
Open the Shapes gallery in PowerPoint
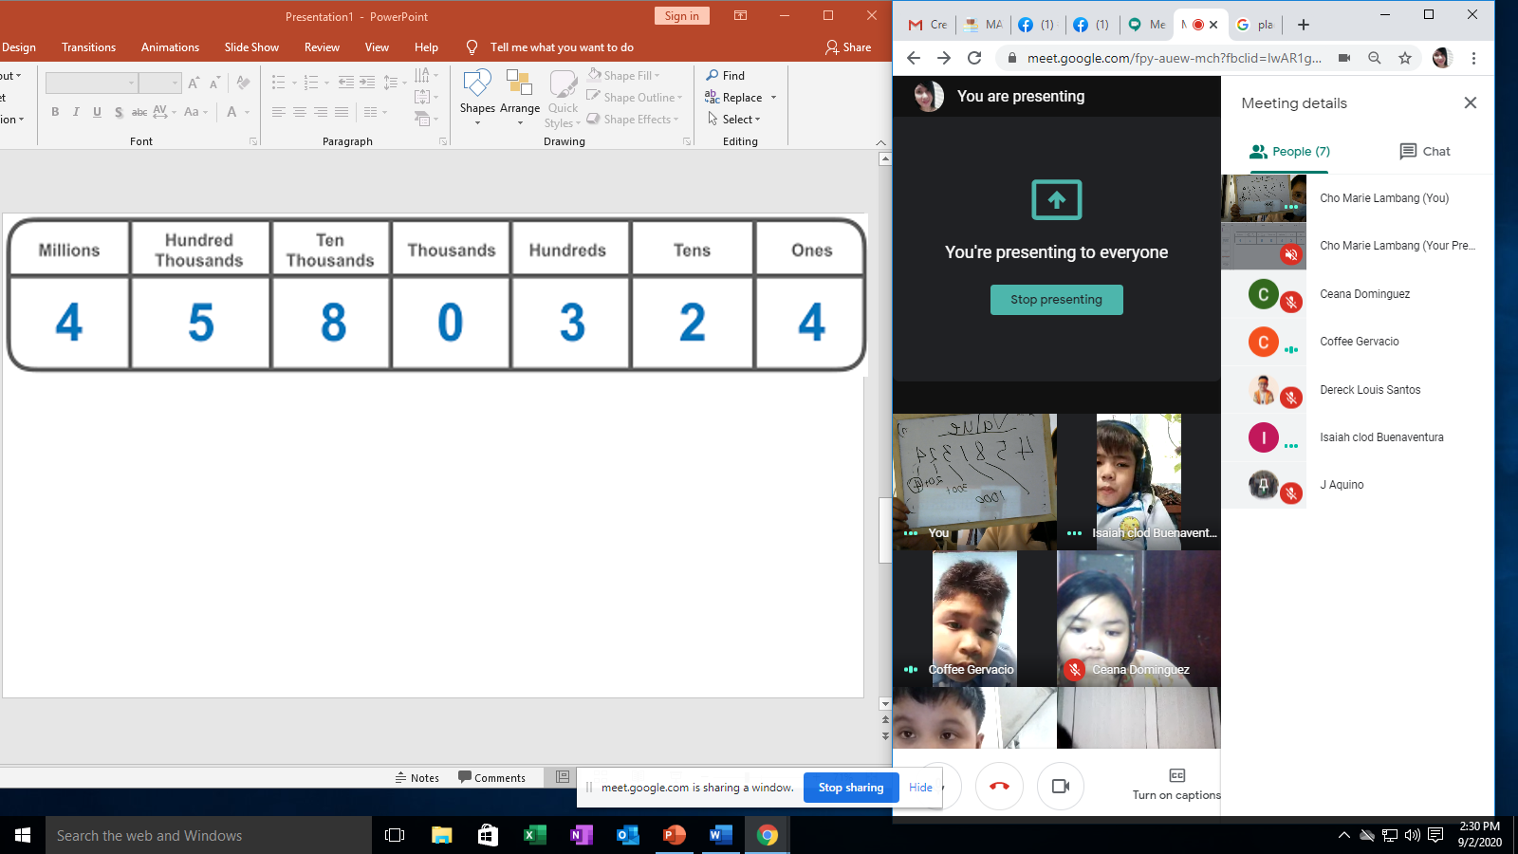pyautogui.click(x=477, y=97)
